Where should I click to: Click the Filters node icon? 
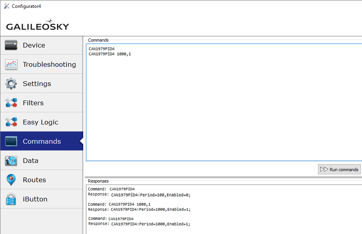pyautogui.click(x=11, y=103)
